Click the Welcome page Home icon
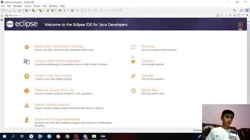Image resolution: width=250 pixels, height=140 pixels. point(218,16)
